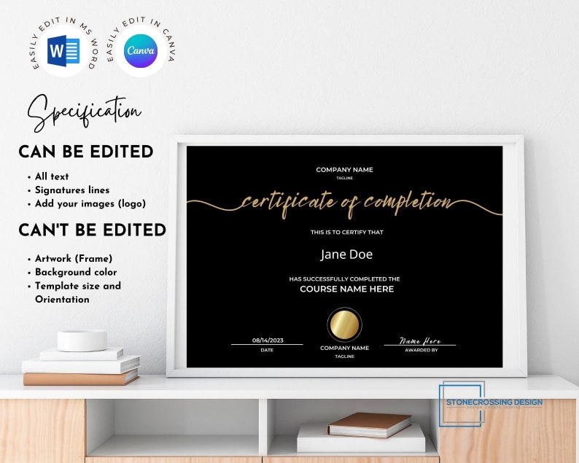Image resolution: width=579 pixels, height=463 pixels.
Task: Click 'THIS IS TO CERTIFY THAT' line
Action: tap(346, 233)
